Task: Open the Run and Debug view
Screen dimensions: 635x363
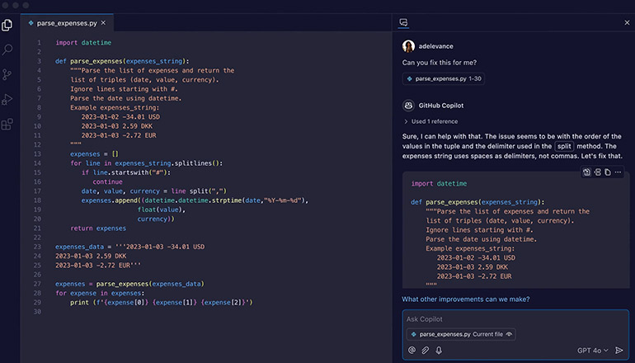Action: click(x=8, y=99)
